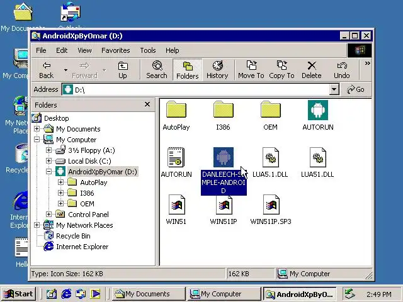Open the View menu

click(x=84, y=50)
